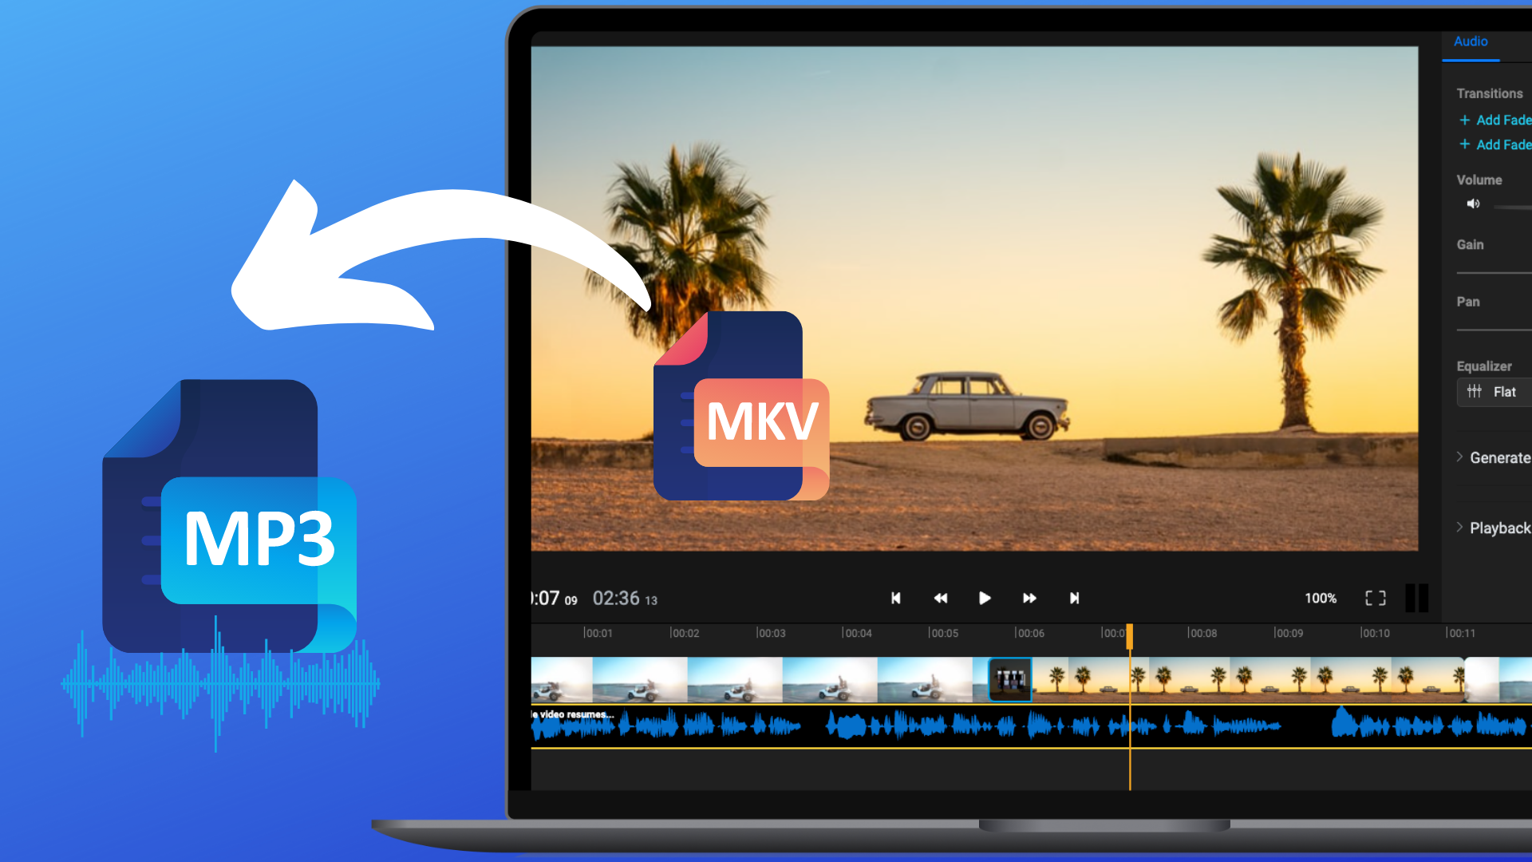
Task: Click the skip to end playback icon
Action: [x=1074, y=598]
